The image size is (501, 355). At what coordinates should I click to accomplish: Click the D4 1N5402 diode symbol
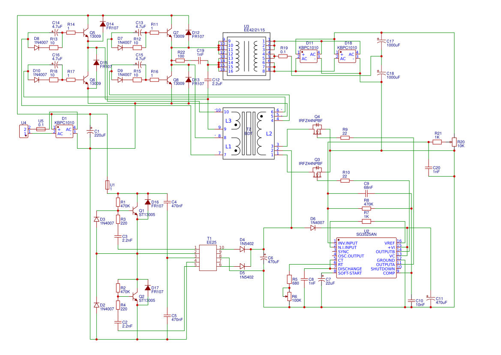coord(242,249)
